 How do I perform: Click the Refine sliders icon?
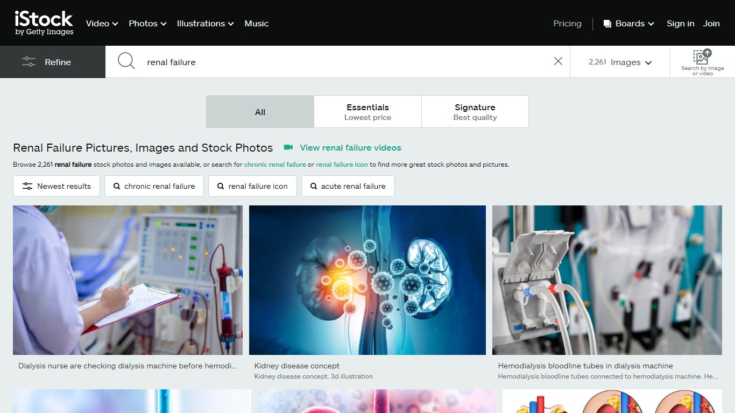pyautogui.click(x=29, y=62)
